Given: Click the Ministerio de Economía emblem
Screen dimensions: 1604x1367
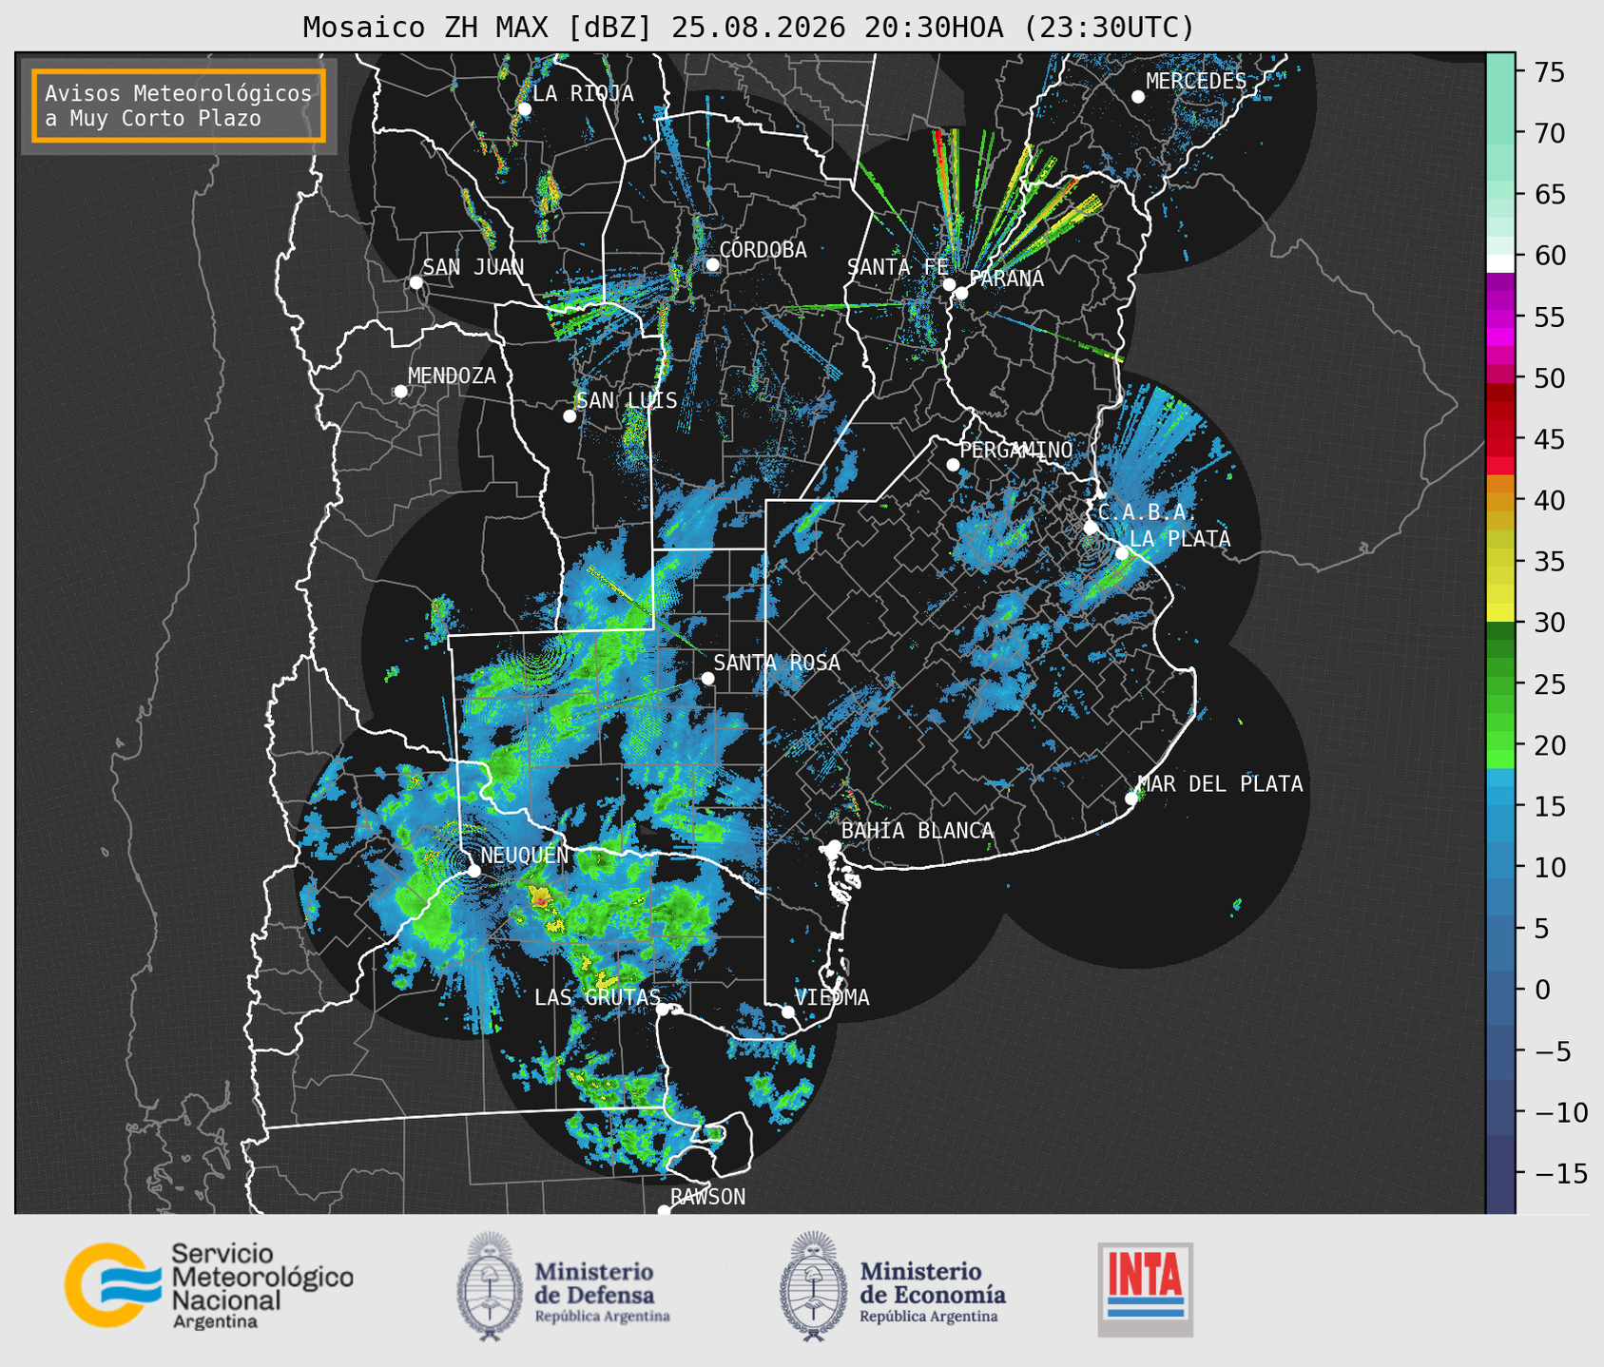Looking at the screenshot, I should tap(812, 1286).
